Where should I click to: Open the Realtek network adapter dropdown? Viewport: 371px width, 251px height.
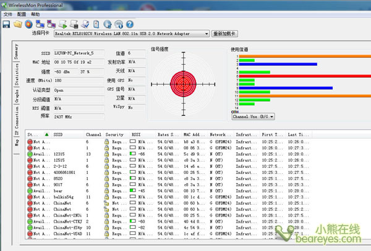point(132,34)
